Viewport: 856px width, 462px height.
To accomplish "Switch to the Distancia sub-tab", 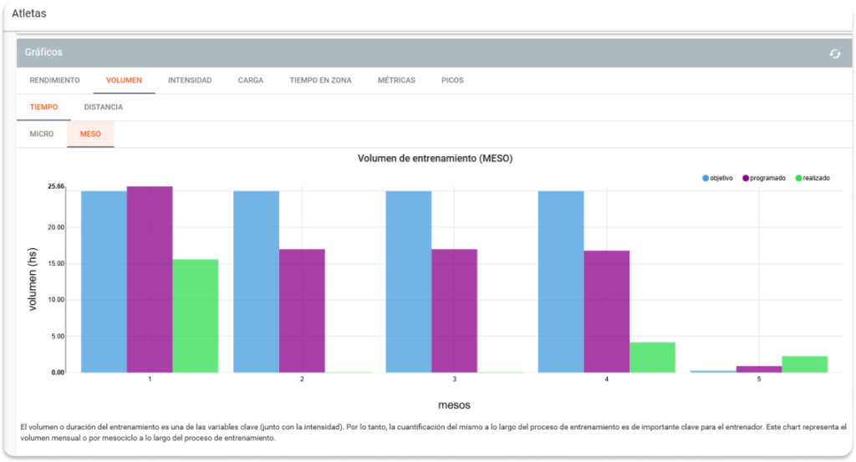I will point(104,108).
